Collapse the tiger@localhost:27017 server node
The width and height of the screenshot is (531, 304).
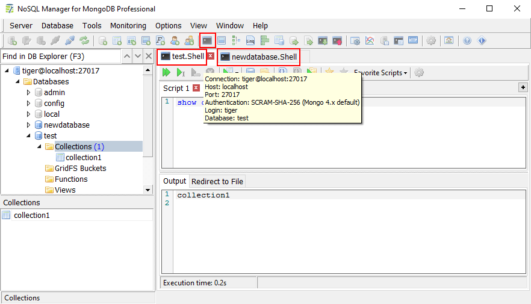coord(7,71)
